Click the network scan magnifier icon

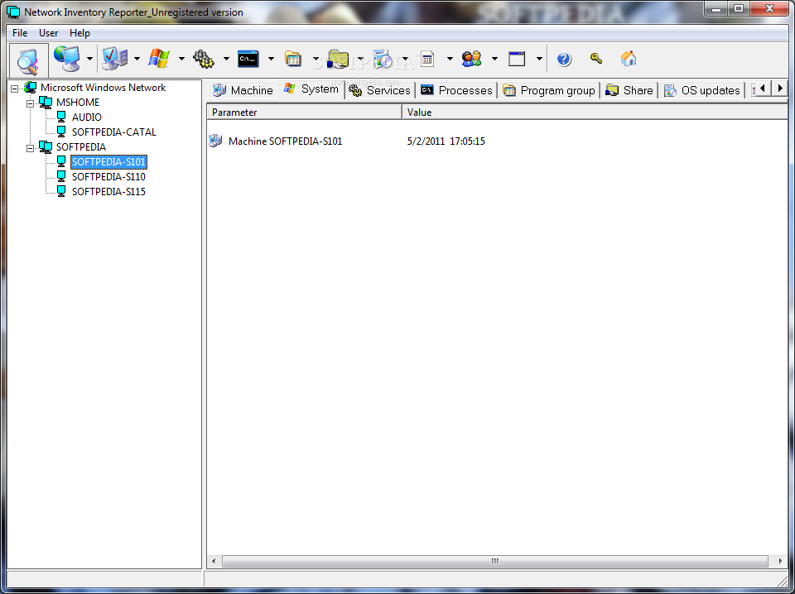tap(28, 60)
